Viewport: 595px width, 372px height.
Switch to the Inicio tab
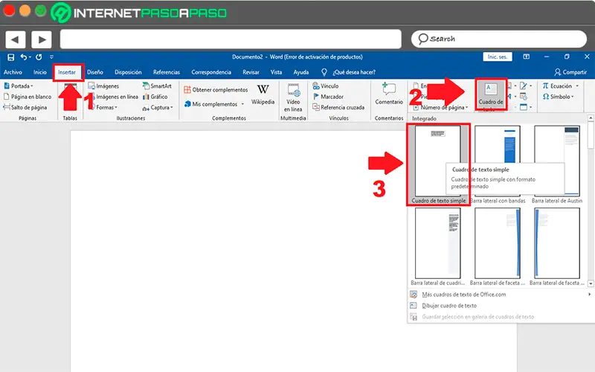coord(40,71)
